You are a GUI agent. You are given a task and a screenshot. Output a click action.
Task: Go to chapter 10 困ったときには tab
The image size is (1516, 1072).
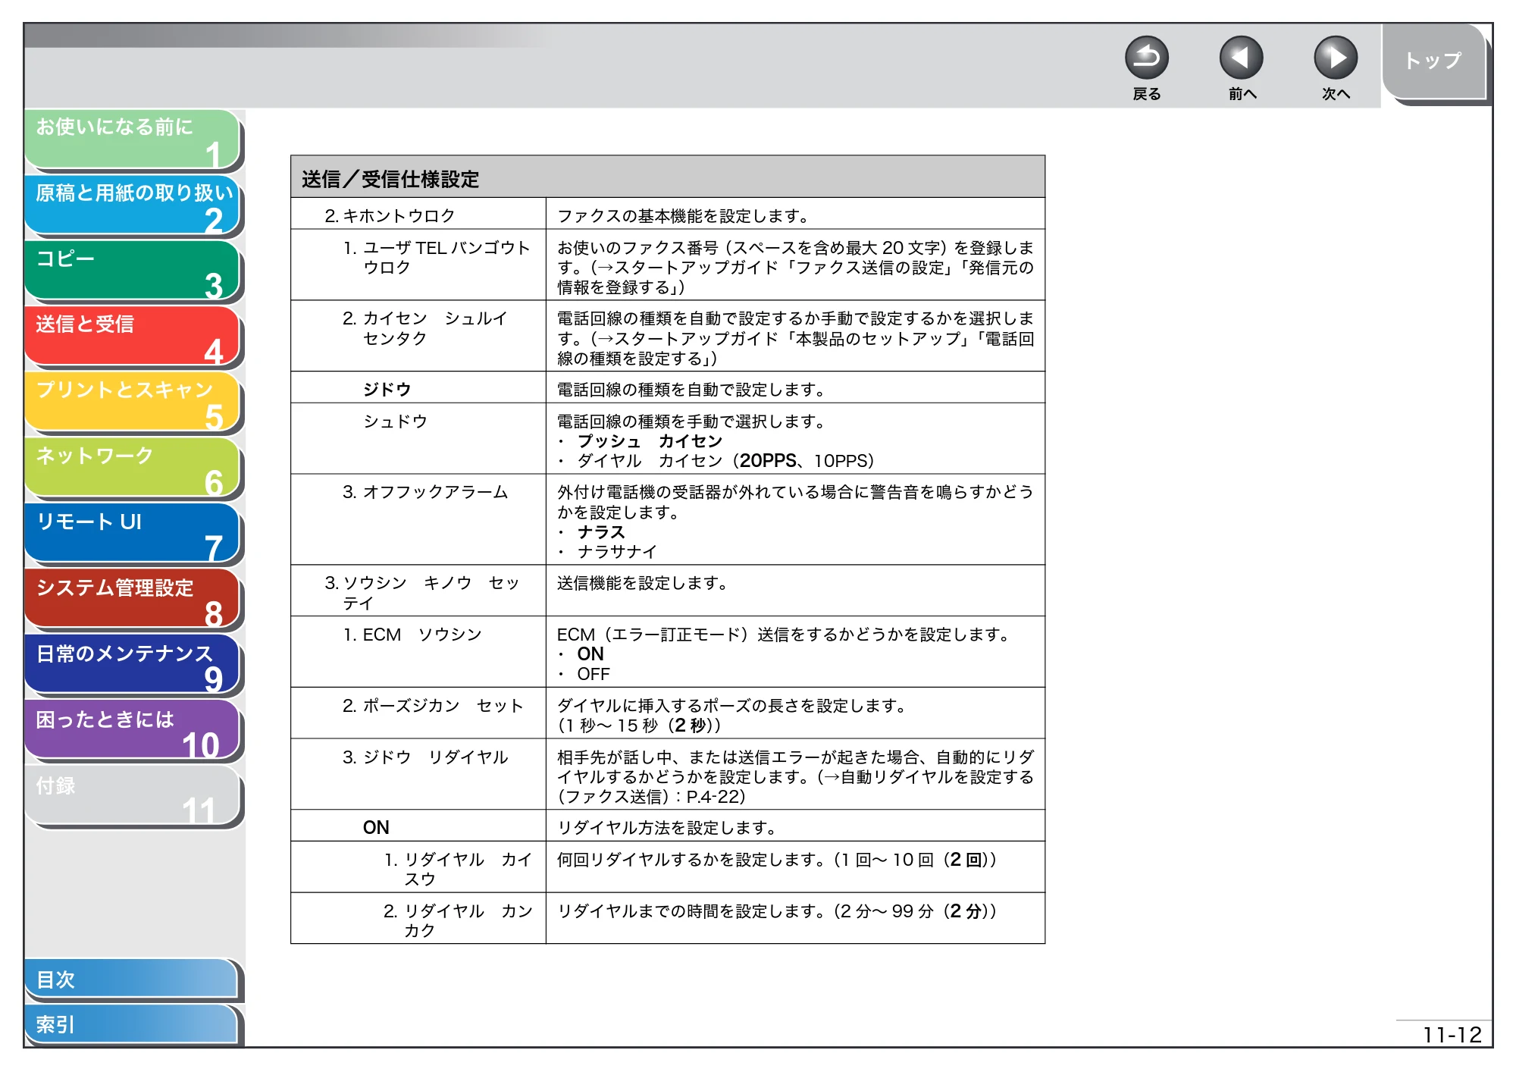click(133, 731)
